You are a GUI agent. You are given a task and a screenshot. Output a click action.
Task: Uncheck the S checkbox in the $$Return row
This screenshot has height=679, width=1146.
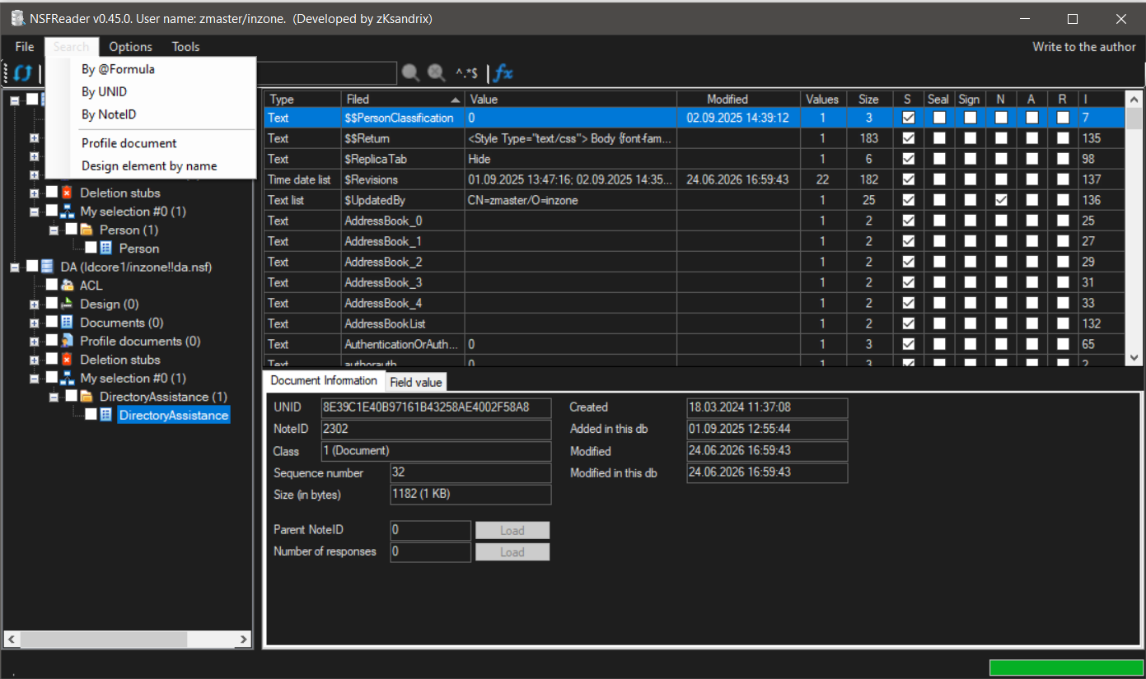[908, 138]
